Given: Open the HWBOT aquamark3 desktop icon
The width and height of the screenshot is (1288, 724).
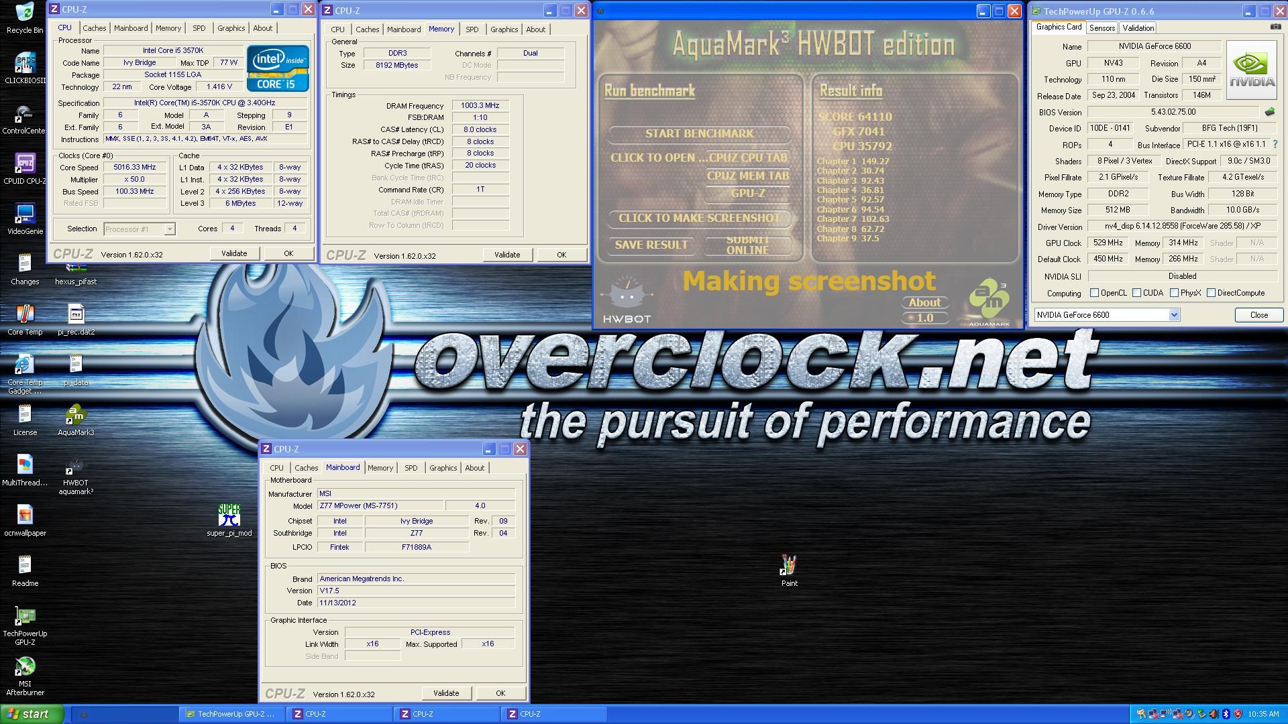Looking at the screenshot, I should [76, 475].
